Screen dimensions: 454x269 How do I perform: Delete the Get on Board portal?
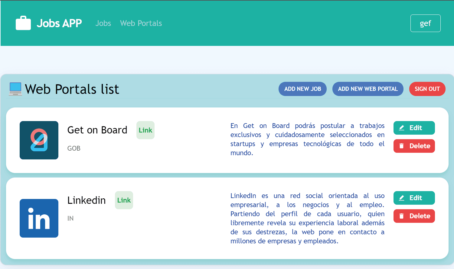414,146
